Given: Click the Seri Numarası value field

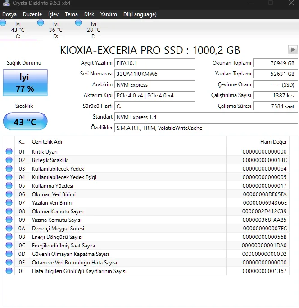Looking at the screenshot, I should 154,74.
